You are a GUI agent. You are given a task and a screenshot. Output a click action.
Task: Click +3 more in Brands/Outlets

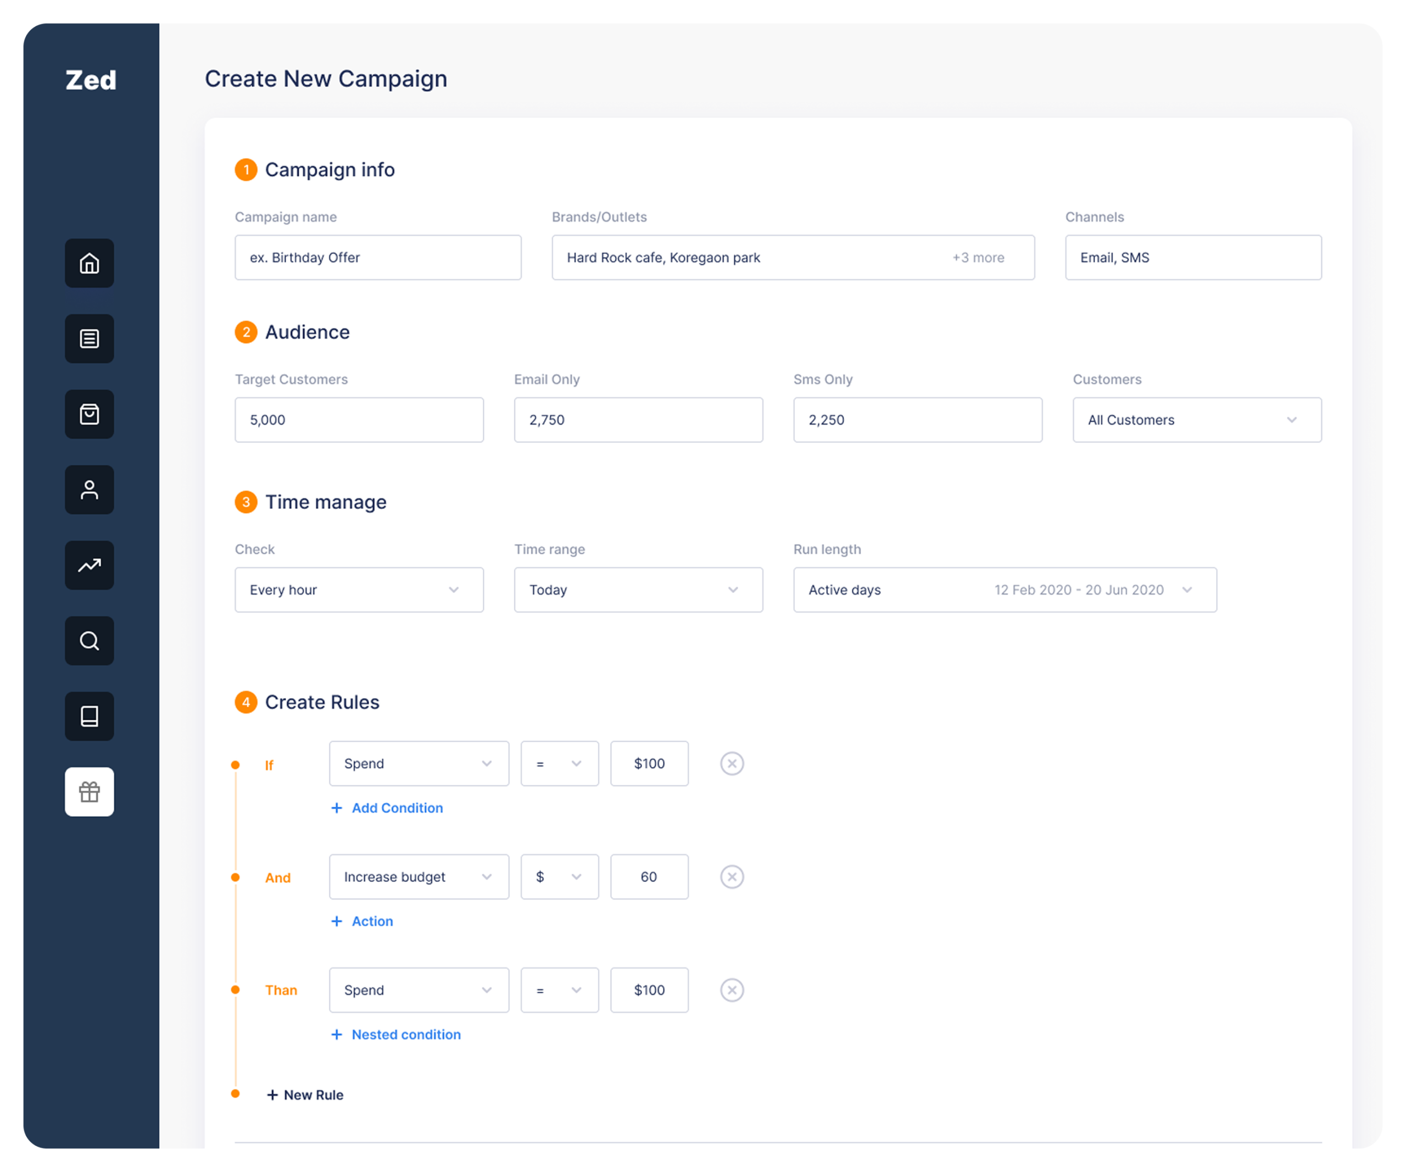tap(979, 258)
